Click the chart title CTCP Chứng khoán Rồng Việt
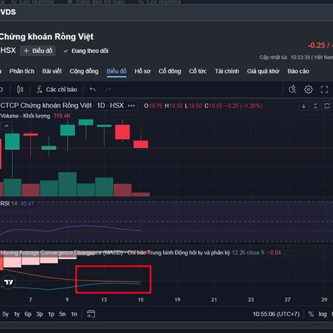This screenshot has height=333, width=333. point(46,105)
